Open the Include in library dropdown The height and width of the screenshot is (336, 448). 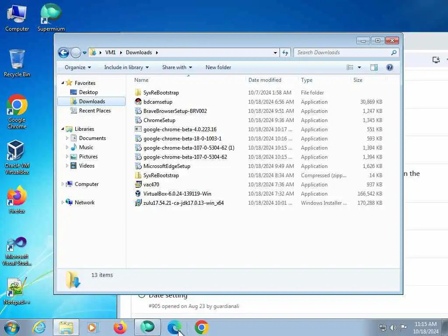[126, 67]
